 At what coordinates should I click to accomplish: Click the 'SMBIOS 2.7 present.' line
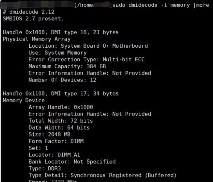tap(33, 19)
